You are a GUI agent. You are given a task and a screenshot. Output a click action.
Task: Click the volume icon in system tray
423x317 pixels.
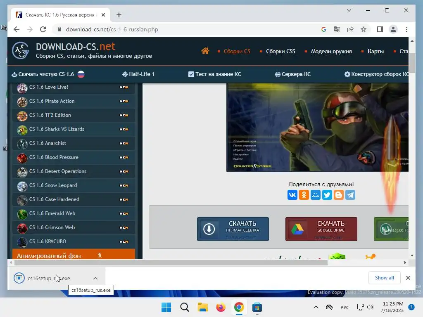pos(370,307)
